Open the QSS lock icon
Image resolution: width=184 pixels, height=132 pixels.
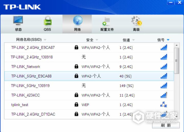[x=48, y=21]
